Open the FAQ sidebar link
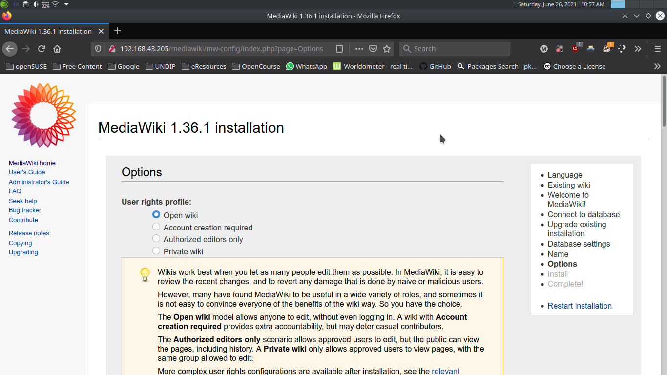 pyautogui.click(x=15, y=191)
